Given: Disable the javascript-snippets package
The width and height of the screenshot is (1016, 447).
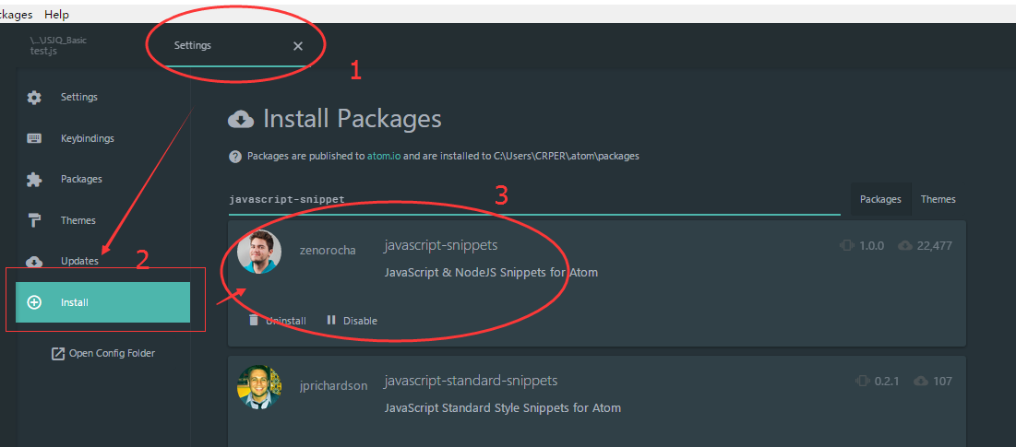Looking at the screenshot, I should tap(352, 321).
